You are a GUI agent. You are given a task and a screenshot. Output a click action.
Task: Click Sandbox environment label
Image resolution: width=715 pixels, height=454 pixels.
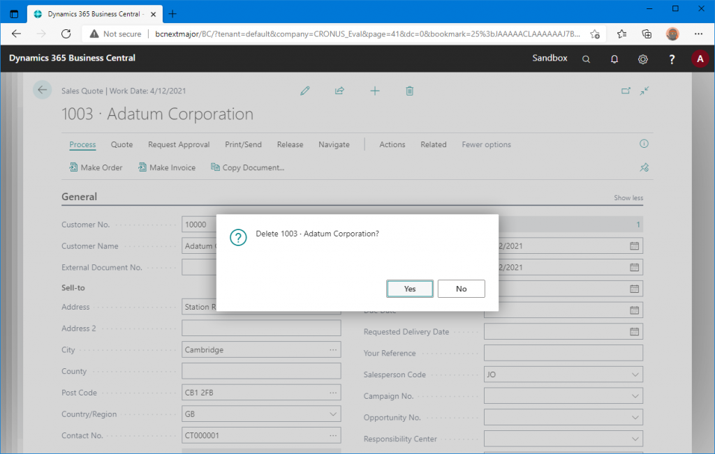tap(550, 58)
